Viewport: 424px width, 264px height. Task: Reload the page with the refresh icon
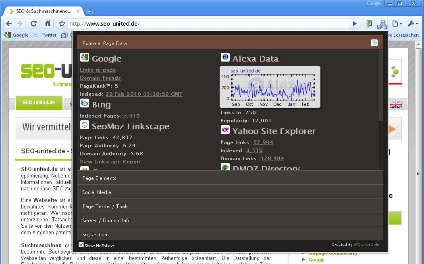pos(33,24)
